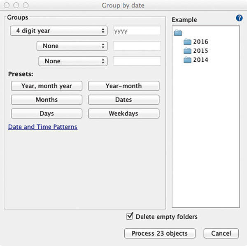247x246 pixels.
Task: Focus the second group pattern text field
Action: [x=137, y=46]
